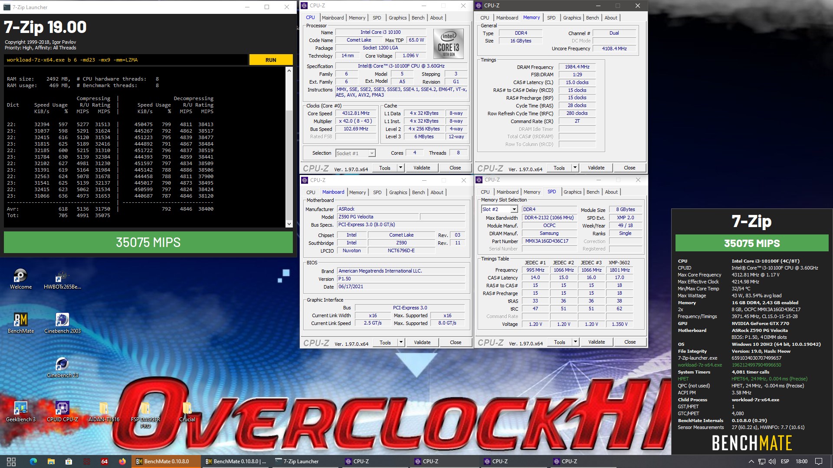Image resolution: width=833 pixels, height=468 pixels.
Task: Click 7-Zip Launcher title bar icon
Action: (x=7, y=7)
